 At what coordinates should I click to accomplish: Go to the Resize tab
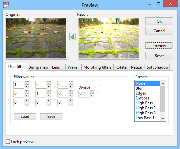pos(137,67)
